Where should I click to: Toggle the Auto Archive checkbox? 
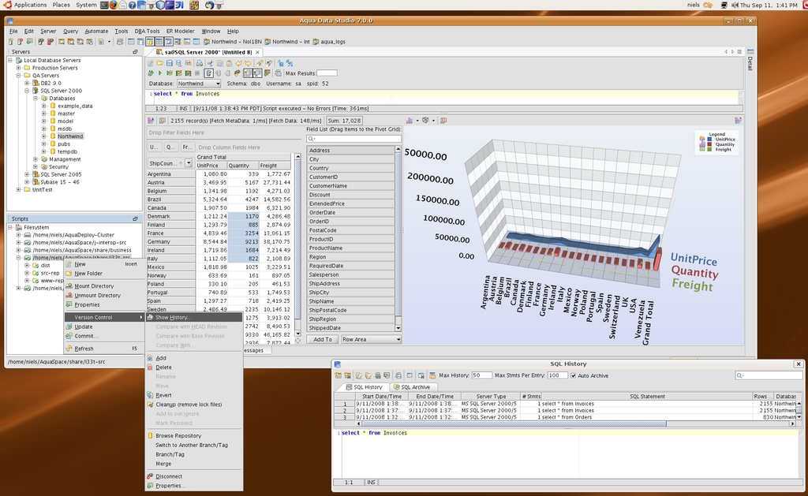pos(574,375)
